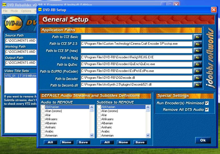Select All subtitle languages to remove

click(107, 142)
